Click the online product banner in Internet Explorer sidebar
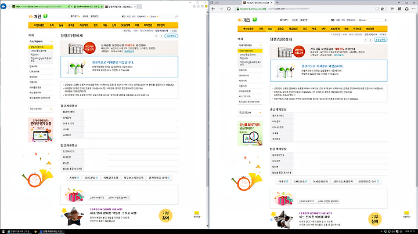418x234 pixels. [41, 130]
